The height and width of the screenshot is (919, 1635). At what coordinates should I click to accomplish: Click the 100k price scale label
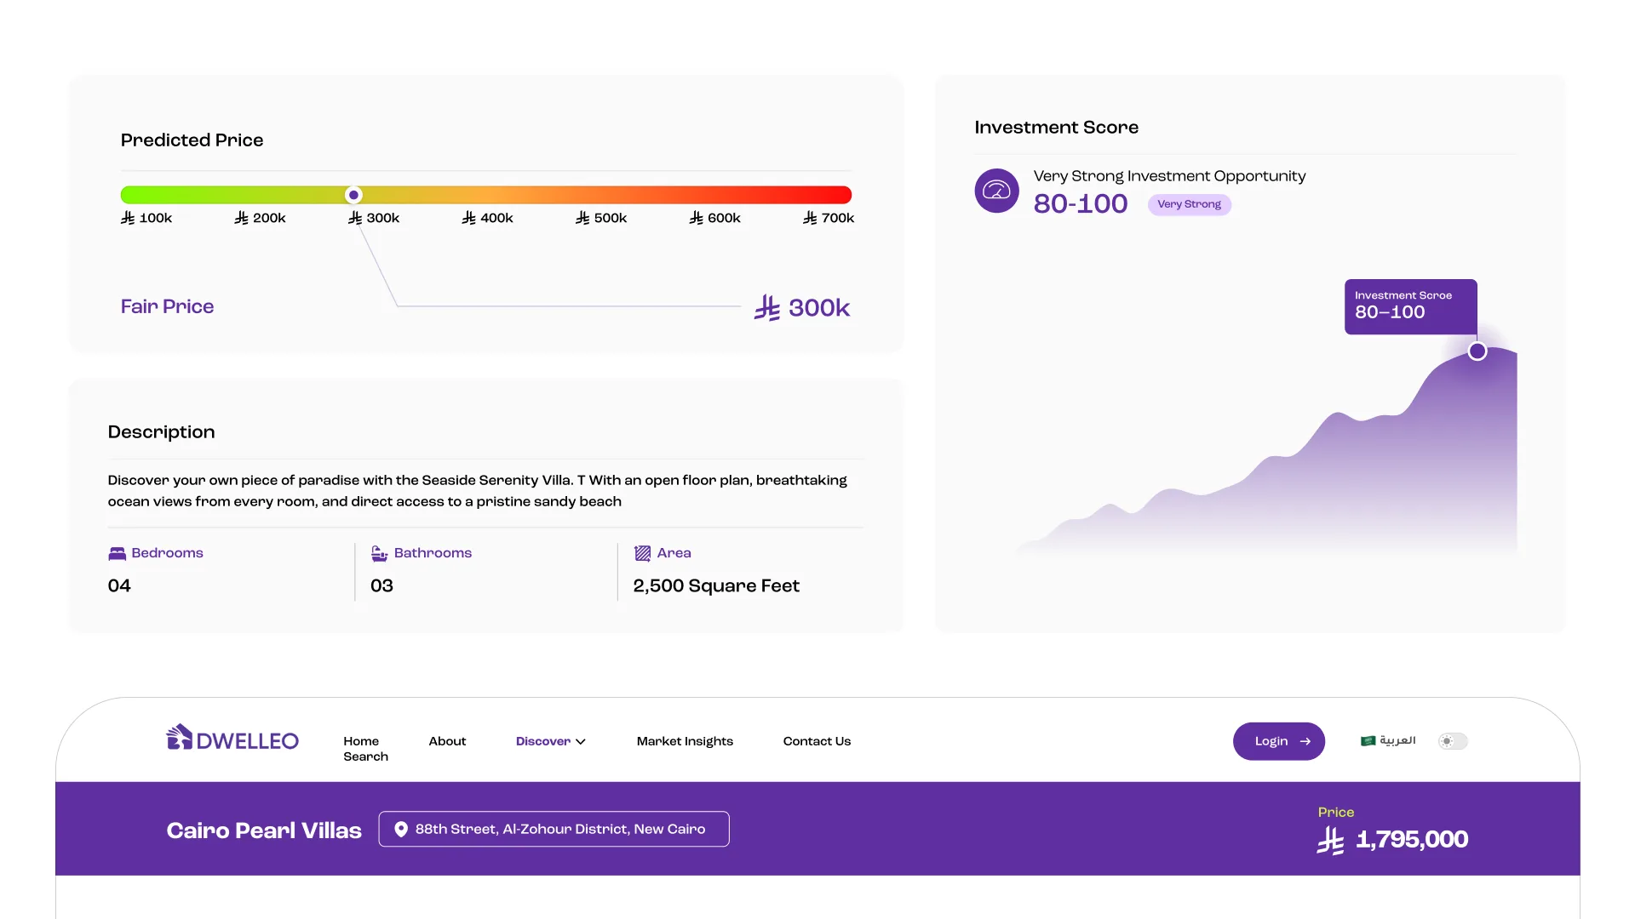[146, 218]
